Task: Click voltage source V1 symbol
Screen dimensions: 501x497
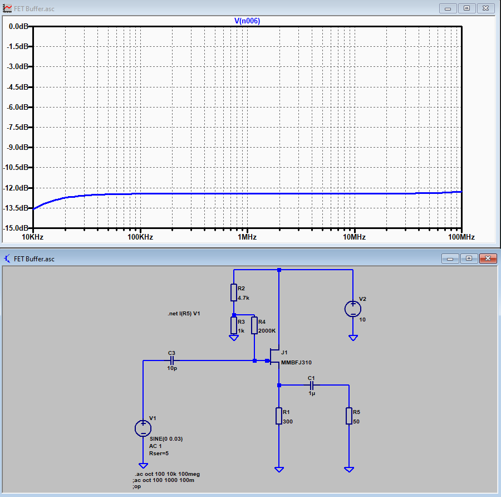Action: pos(143,428)
